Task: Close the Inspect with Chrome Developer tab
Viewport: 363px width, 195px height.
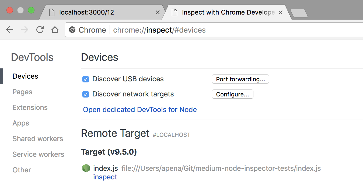Action: click(281, 12)
